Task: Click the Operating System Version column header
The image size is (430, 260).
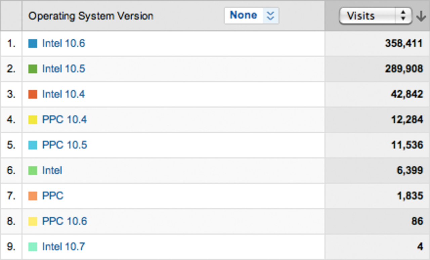Action: 91,16
